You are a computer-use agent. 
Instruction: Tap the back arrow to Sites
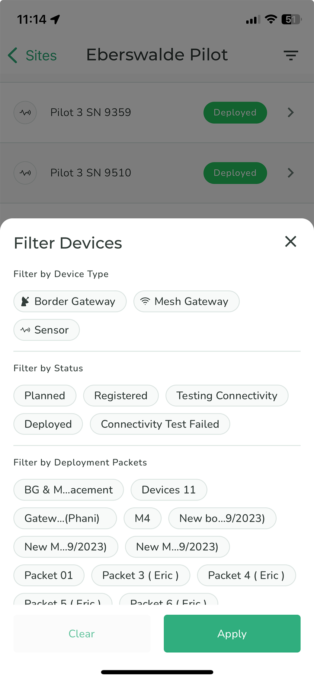click(x=13, y=56)
